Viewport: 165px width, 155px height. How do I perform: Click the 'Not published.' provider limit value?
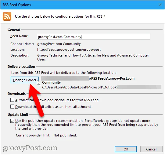[65, 135]
